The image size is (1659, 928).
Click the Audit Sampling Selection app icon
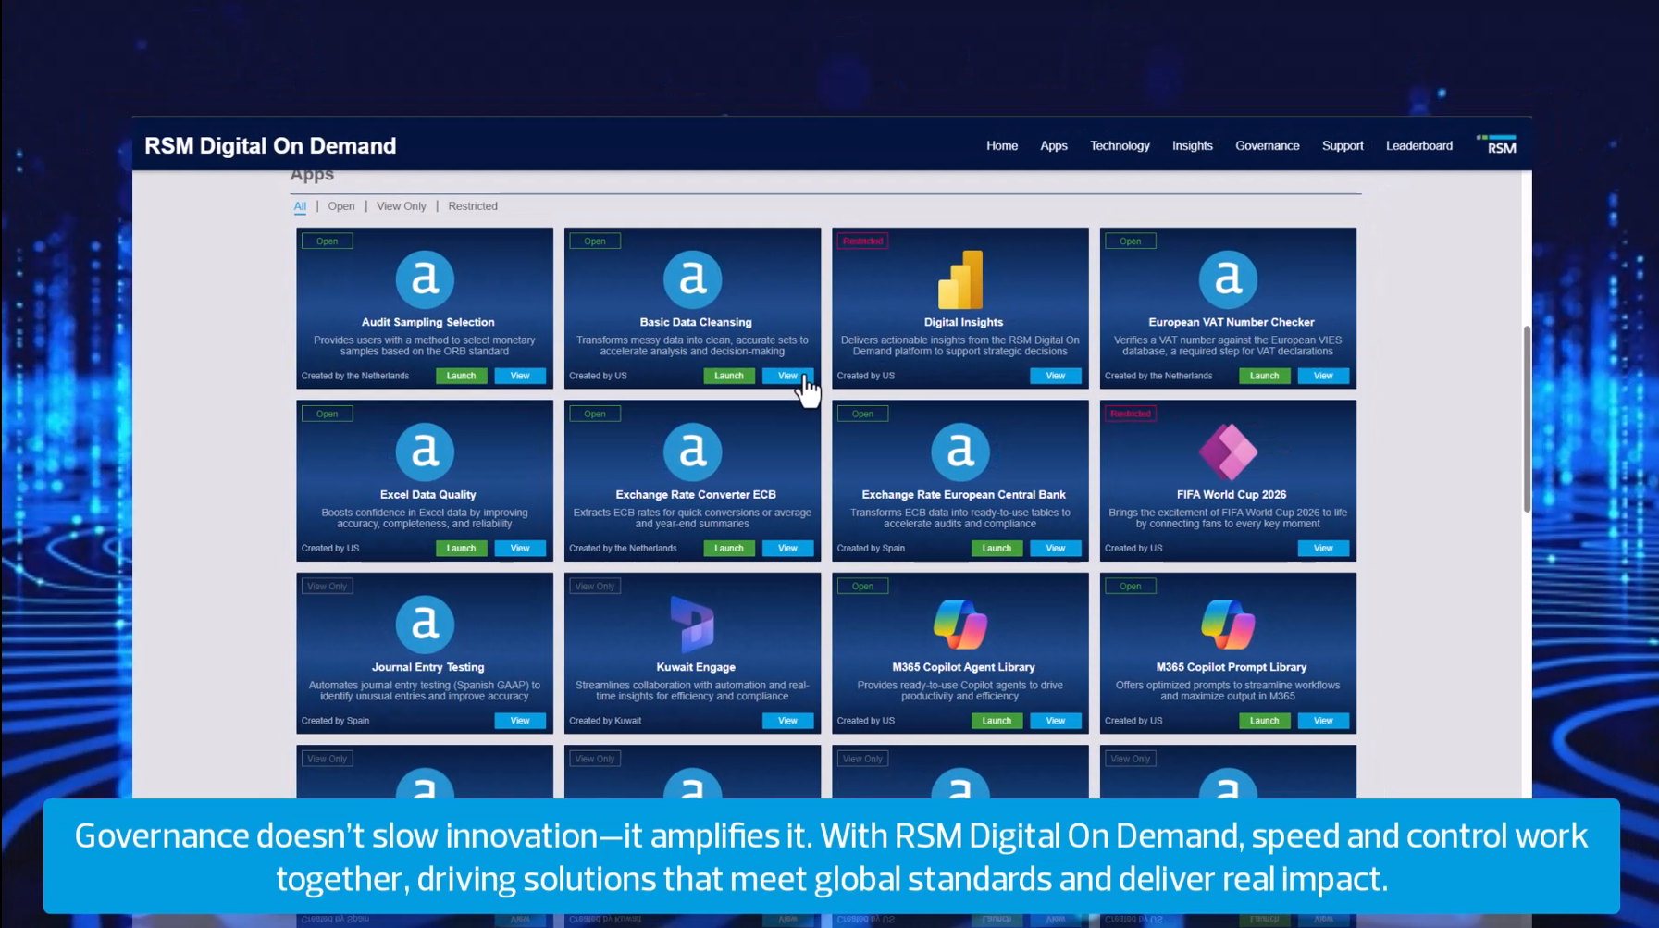pos(425,278)
